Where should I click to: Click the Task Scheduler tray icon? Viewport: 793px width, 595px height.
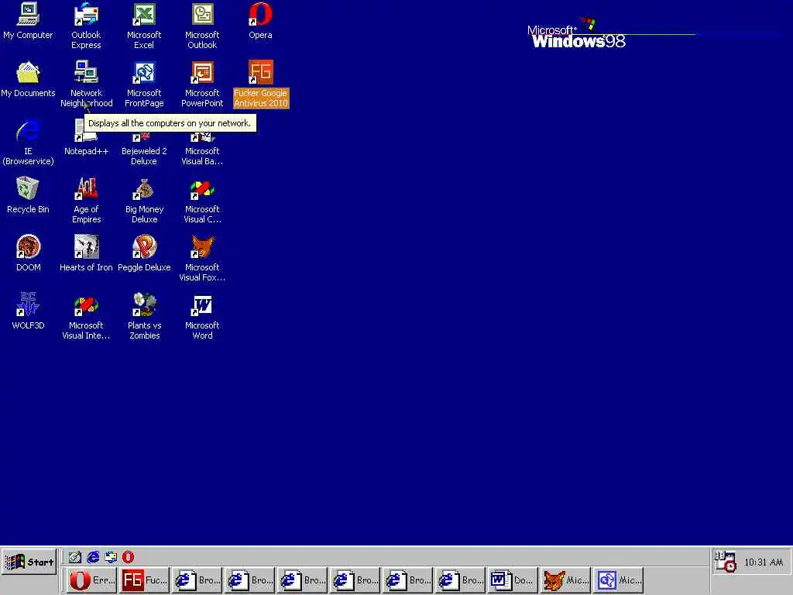pyautogui.click(x=725, y=562)
